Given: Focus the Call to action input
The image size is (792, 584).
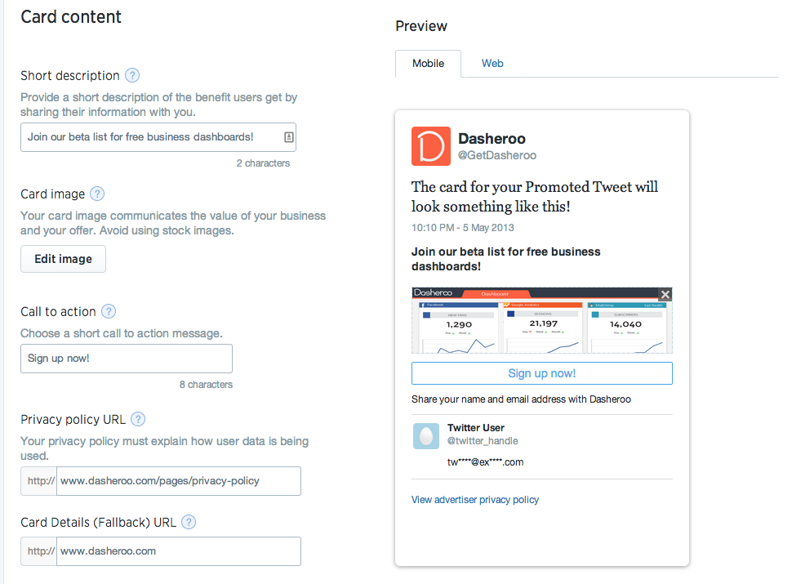Looking at the screenshot, I should [x=126, y=359].
